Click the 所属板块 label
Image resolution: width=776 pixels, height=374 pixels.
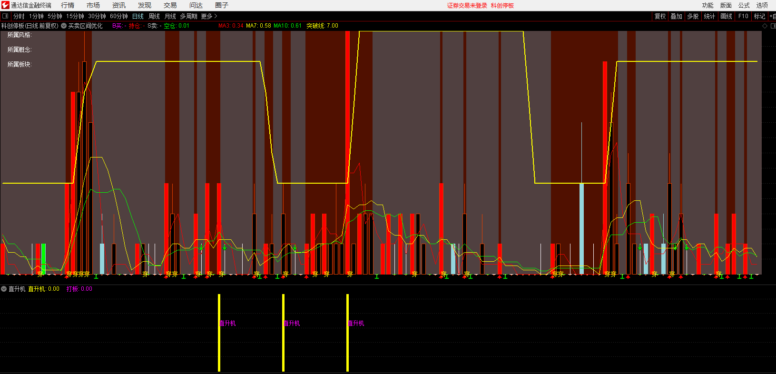20,64
